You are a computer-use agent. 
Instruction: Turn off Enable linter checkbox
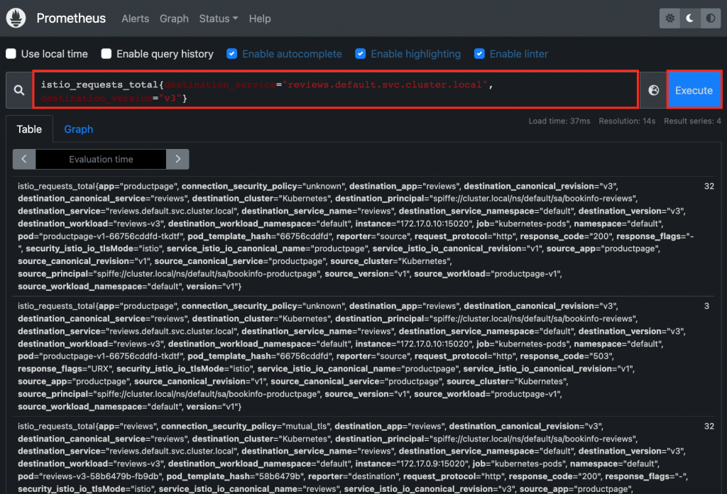pyautogui.click(x=479, y=54)
